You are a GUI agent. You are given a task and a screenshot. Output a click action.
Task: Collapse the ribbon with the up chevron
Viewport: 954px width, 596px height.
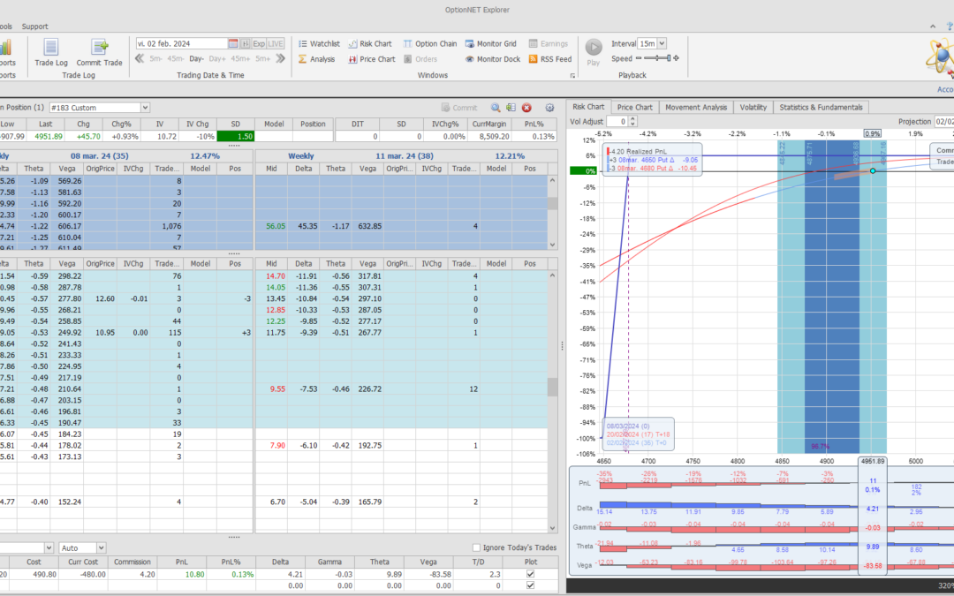(933, 26)
